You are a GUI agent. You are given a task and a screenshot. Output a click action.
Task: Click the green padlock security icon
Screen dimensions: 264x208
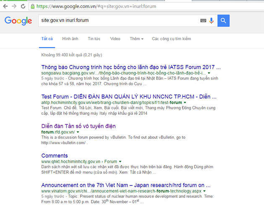click(x=33, y=6)
